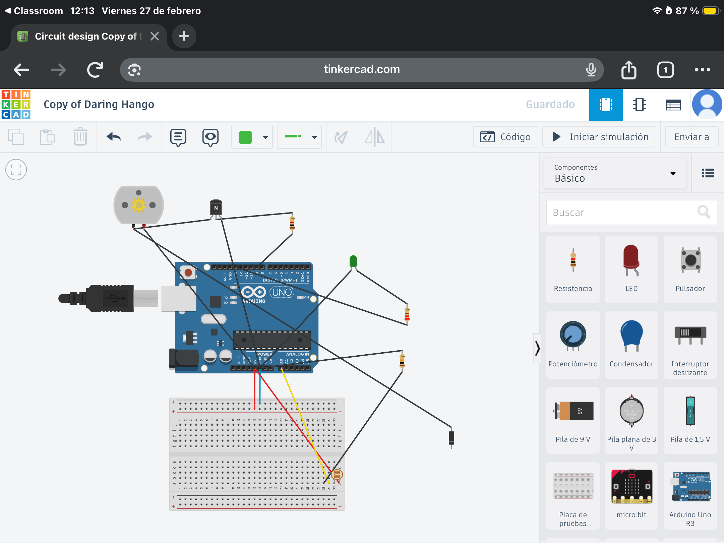This screenshot has width=724, height=543.
Task: Select the Circuit design browser tab
Action: point(86,36)
